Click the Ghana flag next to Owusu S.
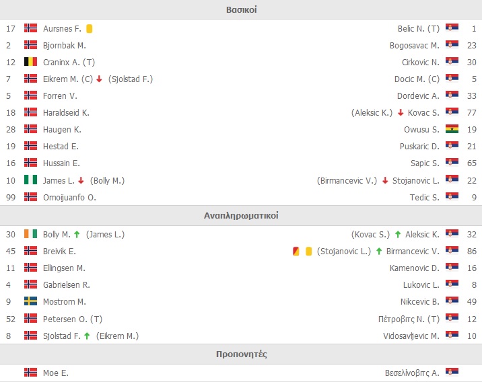The width and height of the screenshot is (482, 382). (452, 129)
